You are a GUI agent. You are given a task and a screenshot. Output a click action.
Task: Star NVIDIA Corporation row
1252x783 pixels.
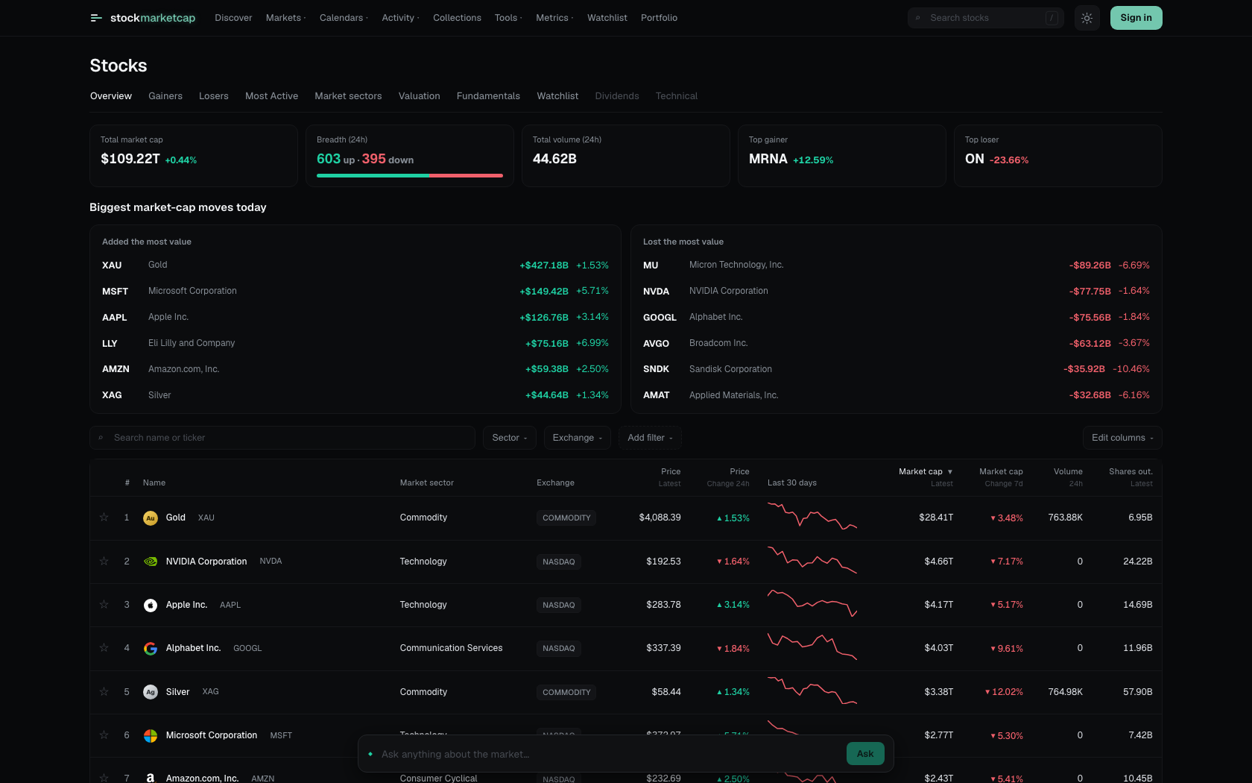point(104,561)
